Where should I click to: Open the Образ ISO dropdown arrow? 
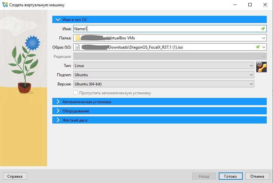click(x=263, y=47)
